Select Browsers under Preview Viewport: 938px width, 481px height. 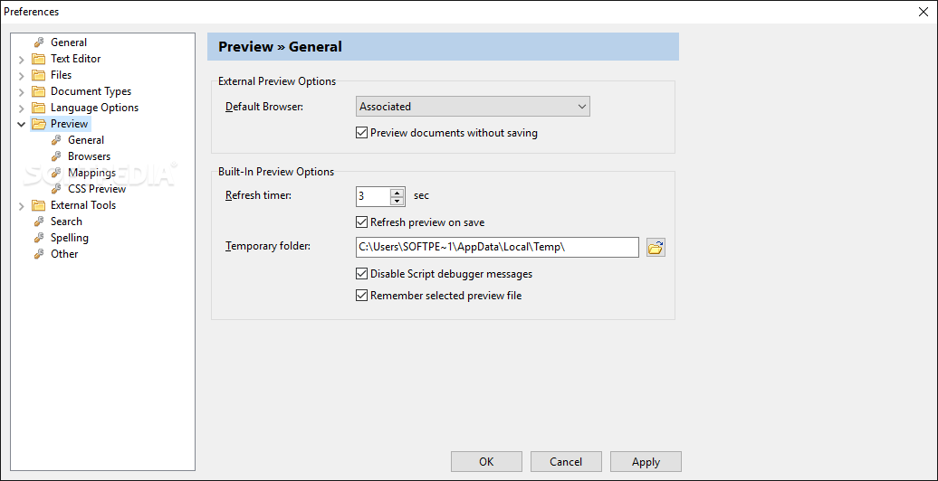[x=89, y=156]
